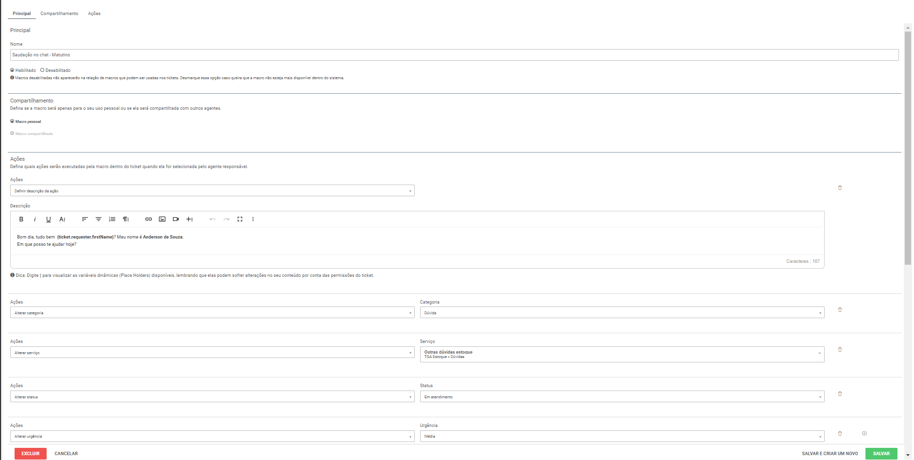
Task: Click the insert image icon
Action: click(162, 219)
